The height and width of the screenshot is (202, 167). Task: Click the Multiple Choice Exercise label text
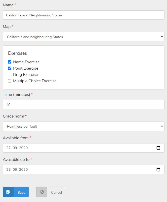[35, 81]
